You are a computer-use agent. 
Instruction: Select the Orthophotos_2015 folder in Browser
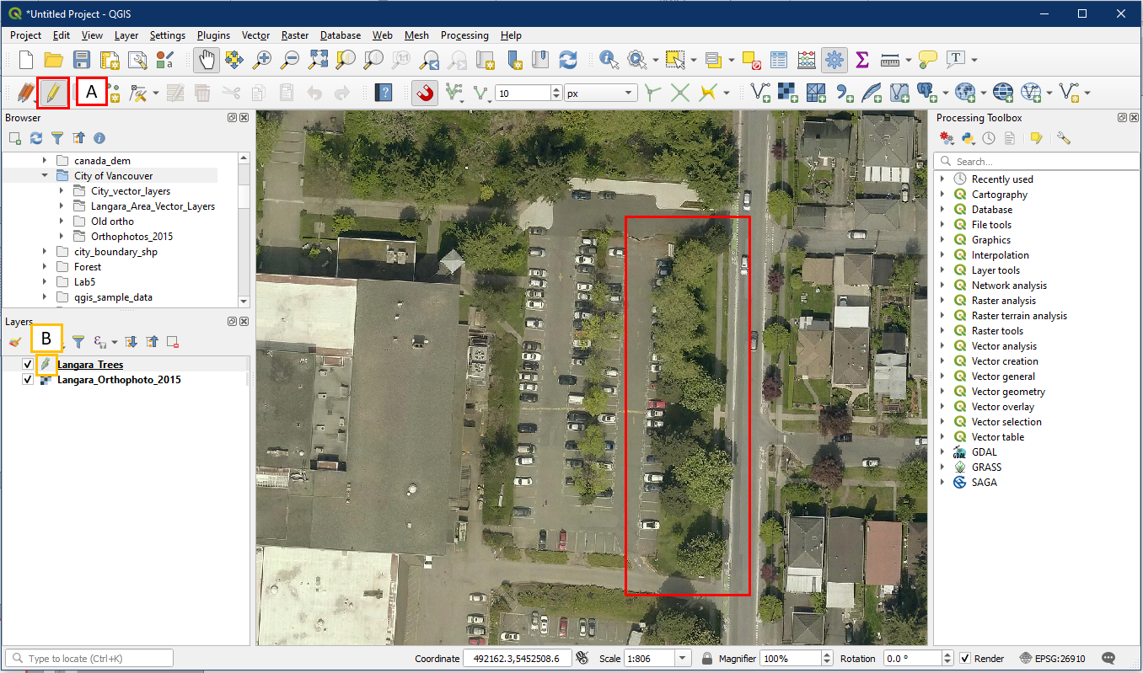(x=131, y=237)
